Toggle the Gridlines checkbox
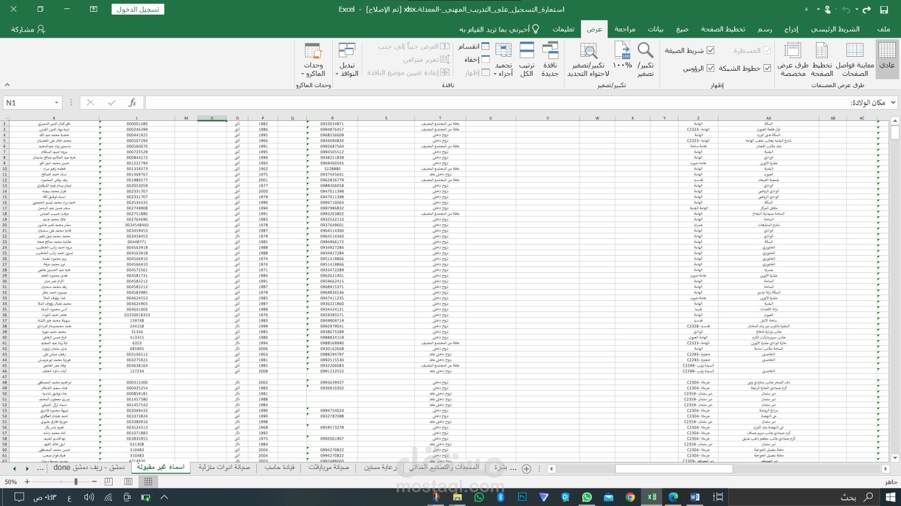 pos(767,68)
